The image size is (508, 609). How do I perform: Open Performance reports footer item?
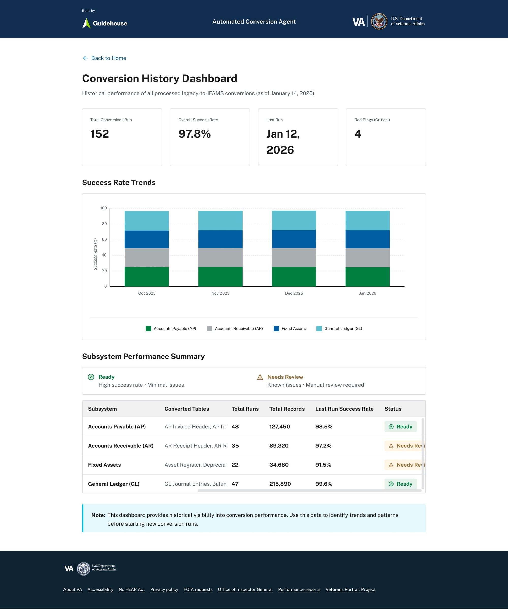299,589
